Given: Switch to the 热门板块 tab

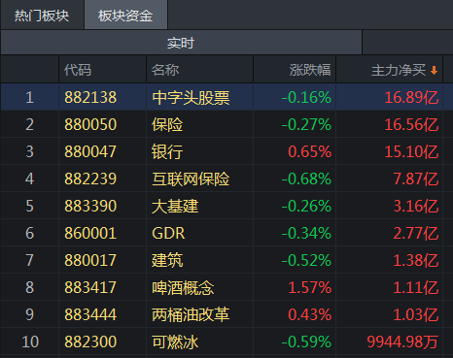Looking at the screenshot, I should coord(42,16).
